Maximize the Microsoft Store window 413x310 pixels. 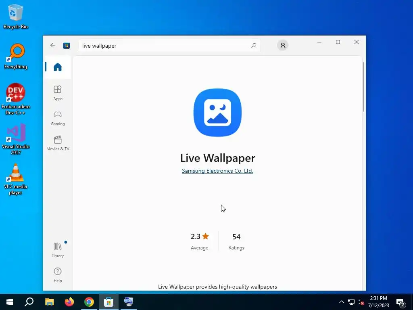click(x=338, y=42)
